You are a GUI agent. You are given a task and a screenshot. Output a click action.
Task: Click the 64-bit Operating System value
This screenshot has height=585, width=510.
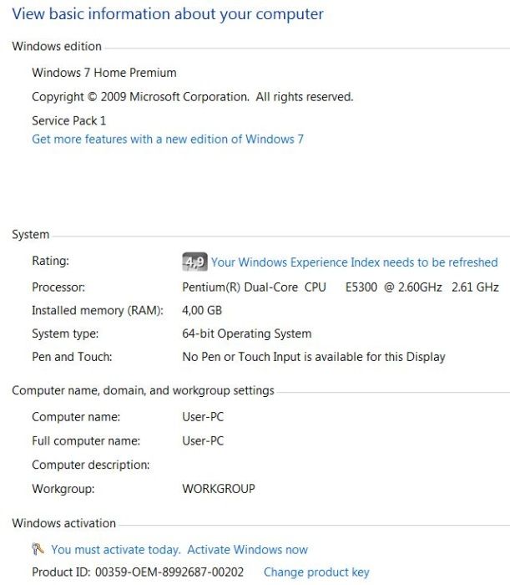coord(246,333)
